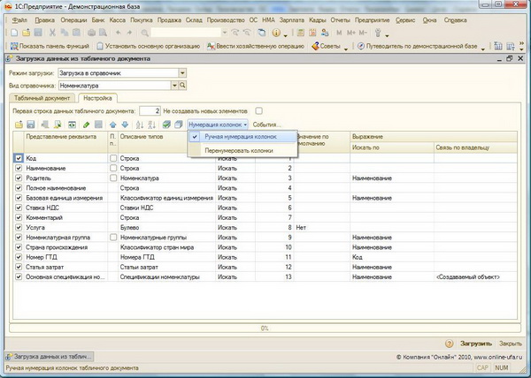The width and height of the screenshot is (531, 378).
Task: Click Показать панель функций button
Action: [50, 46]
